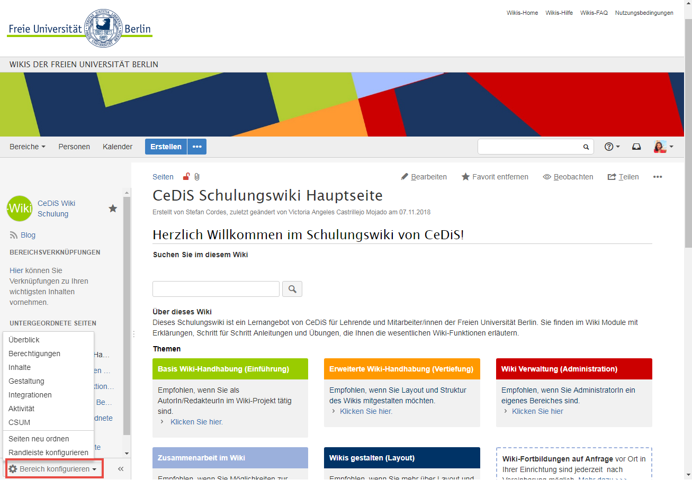Open the Blog link in sidebar
This screenshot has height=480, width=692.
(x=28, y=235)
